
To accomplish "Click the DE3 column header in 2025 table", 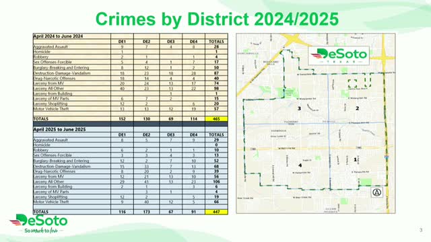I will (170, 134).
